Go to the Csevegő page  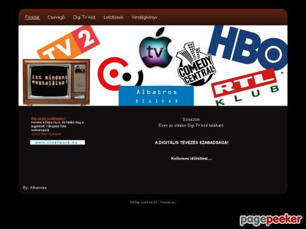(57, 17)
